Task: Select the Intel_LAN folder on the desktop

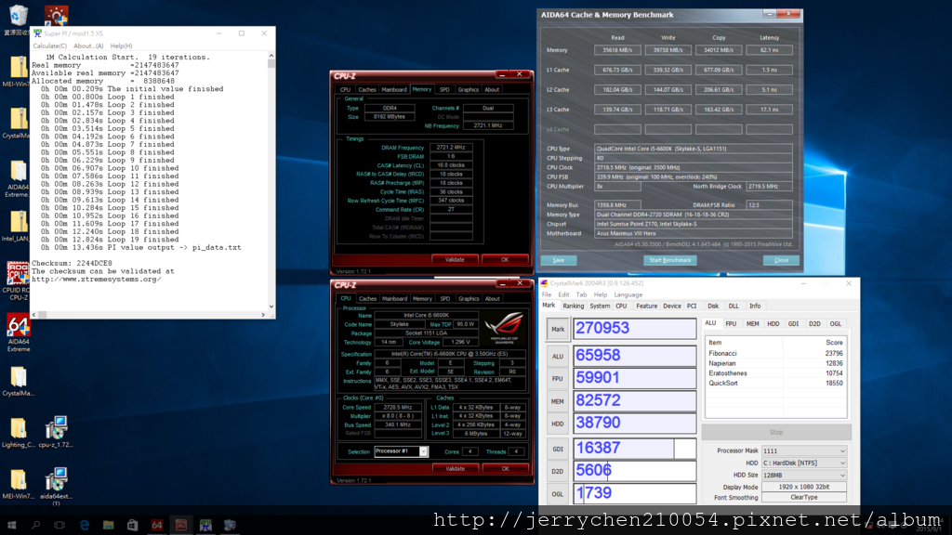Action: [x=17, y=227]
